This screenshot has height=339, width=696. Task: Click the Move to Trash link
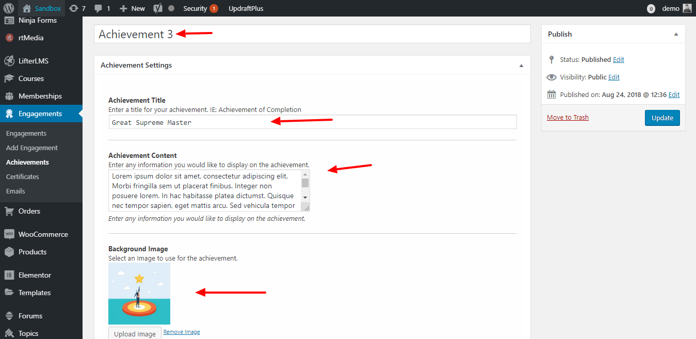tap(568, 117)
